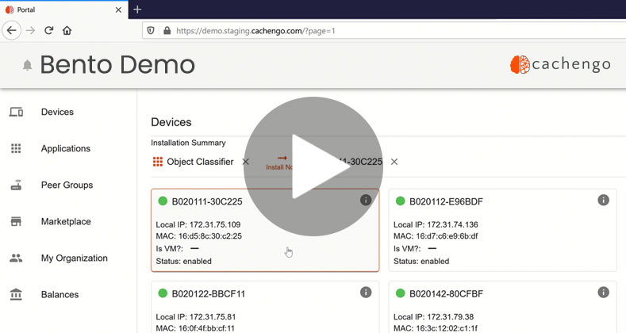
Task: Click the Devices sidebar icon
Action: (16, 112)
